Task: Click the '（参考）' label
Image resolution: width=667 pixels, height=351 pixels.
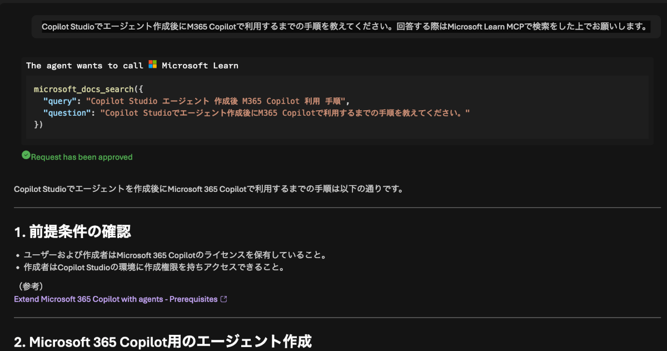Action: (x=31, y=286)
